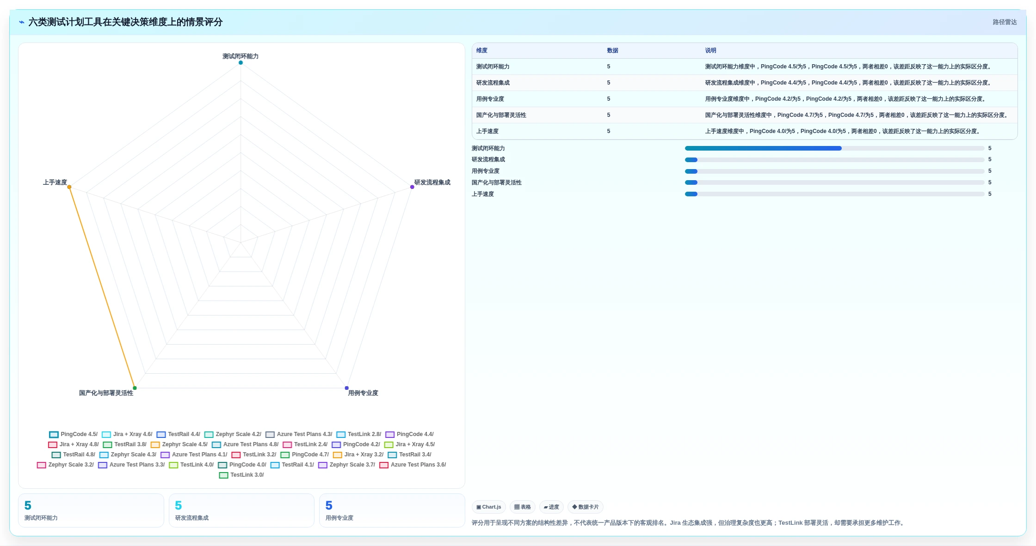Hide the Jira + Xray 4.5/ dataset

pyautogui.click(x=409, y=444)
